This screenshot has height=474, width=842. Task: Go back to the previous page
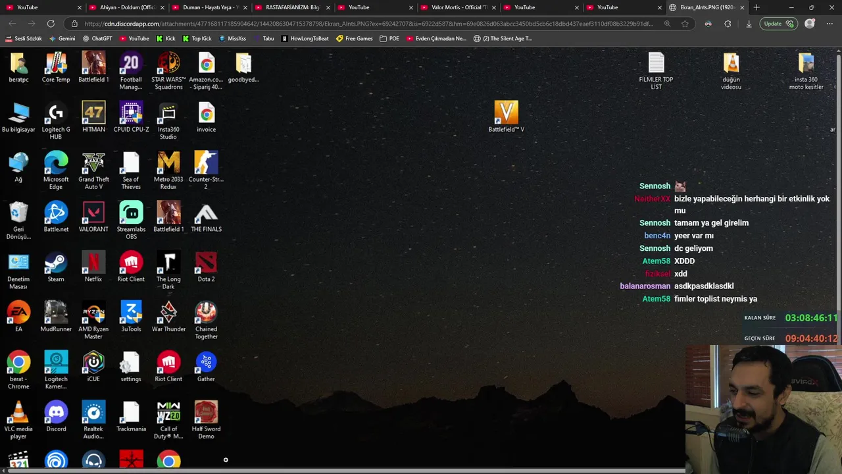tap(12, 24)
